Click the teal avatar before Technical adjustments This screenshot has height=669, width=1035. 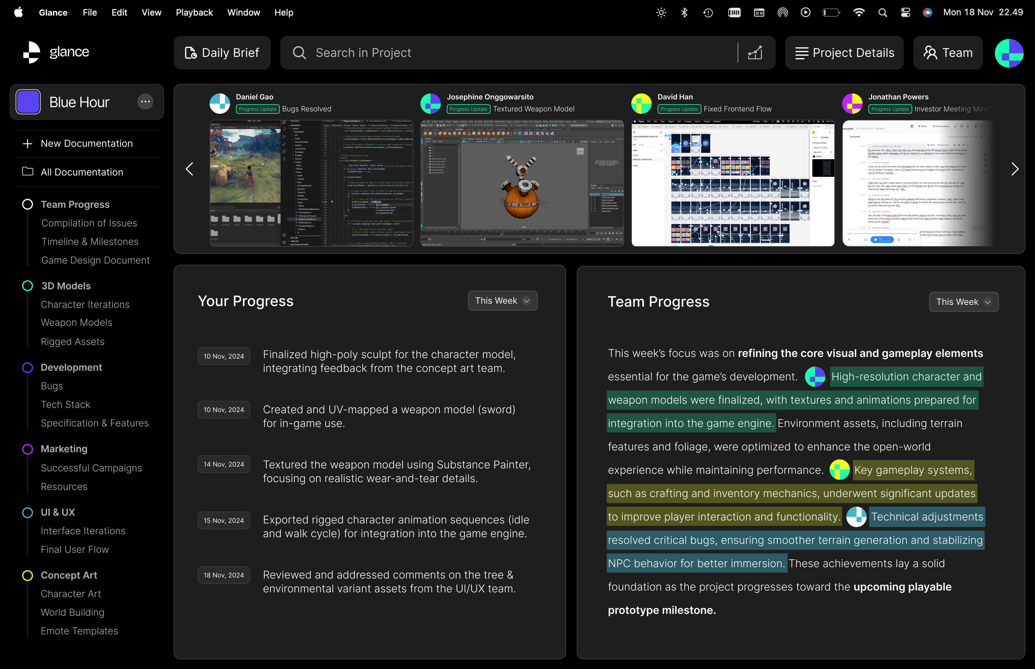pyautogui.click(x=857, y=517)
